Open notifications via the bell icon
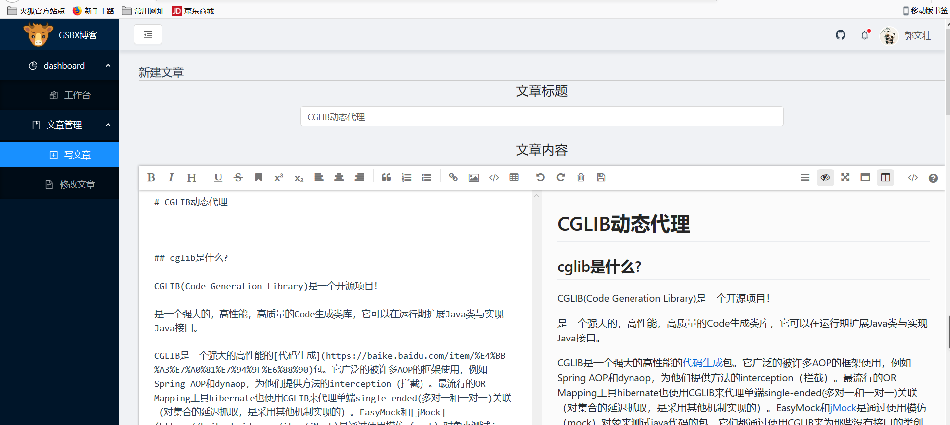Image resolution: width=950 pixels, height=425 pixels. [865, 35]
